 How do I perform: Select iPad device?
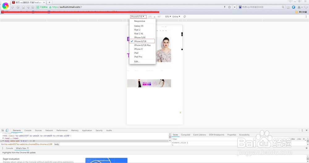click(x=136, y=53)
